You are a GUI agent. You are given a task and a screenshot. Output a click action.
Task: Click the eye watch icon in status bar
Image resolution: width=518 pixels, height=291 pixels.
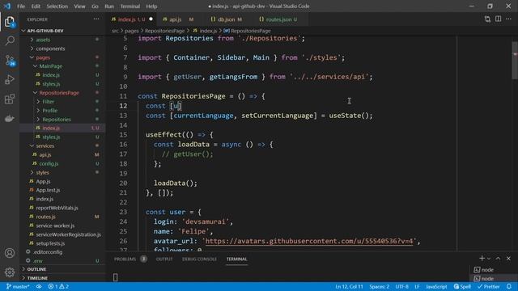[39, 286]
